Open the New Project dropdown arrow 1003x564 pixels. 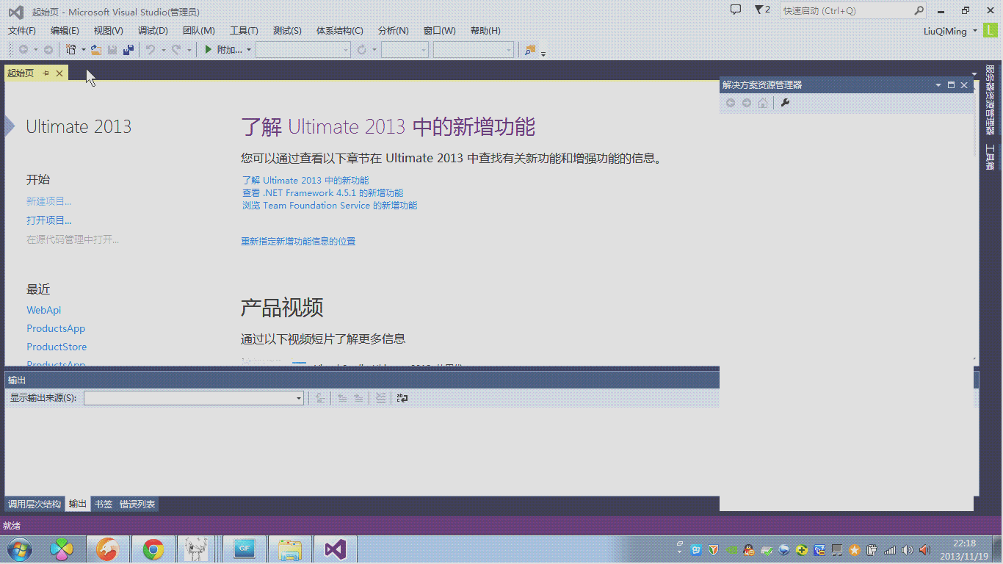click(x=83, y=50)
